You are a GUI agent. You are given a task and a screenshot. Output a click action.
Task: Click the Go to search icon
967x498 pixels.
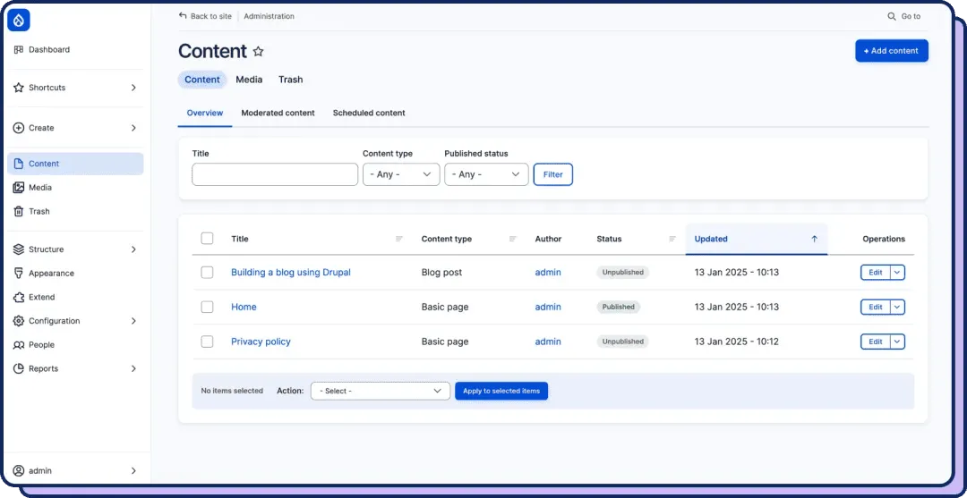pyautogui.click(x=892, y=17)
